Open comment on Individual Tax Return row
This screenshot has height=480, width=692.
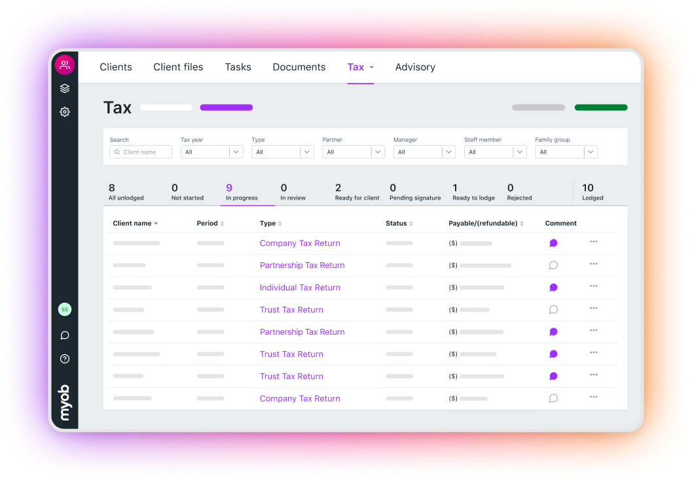tap(553, 287)
